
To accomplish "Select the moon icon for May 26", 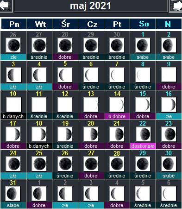I will (65, 164).
